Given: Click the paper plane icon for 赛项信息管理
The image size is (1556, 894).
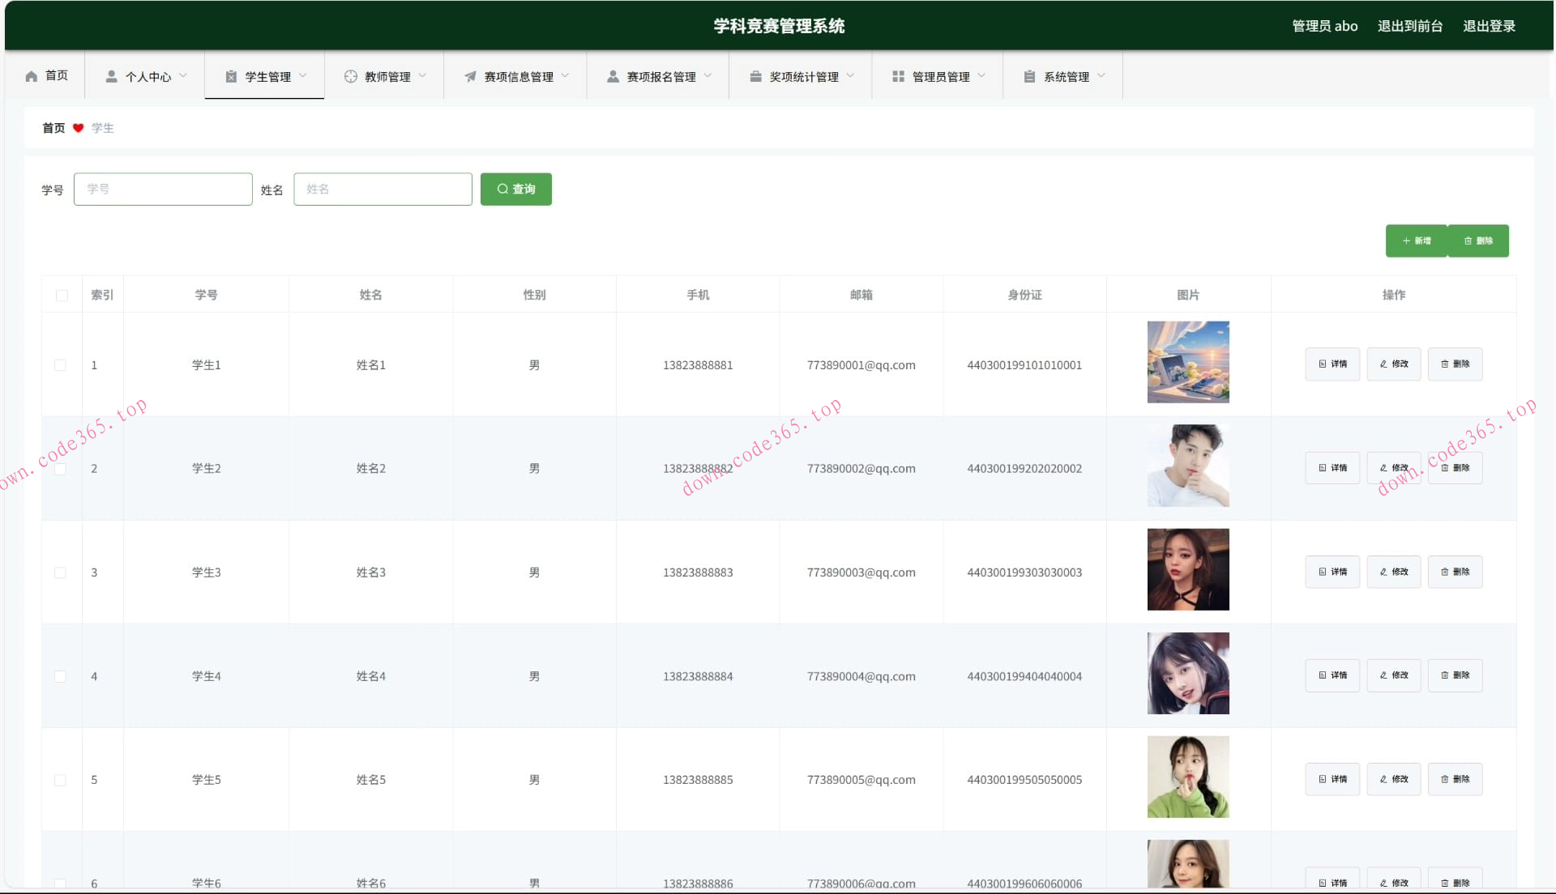Looking at the screenshot, I should click(x=470, y=76).
